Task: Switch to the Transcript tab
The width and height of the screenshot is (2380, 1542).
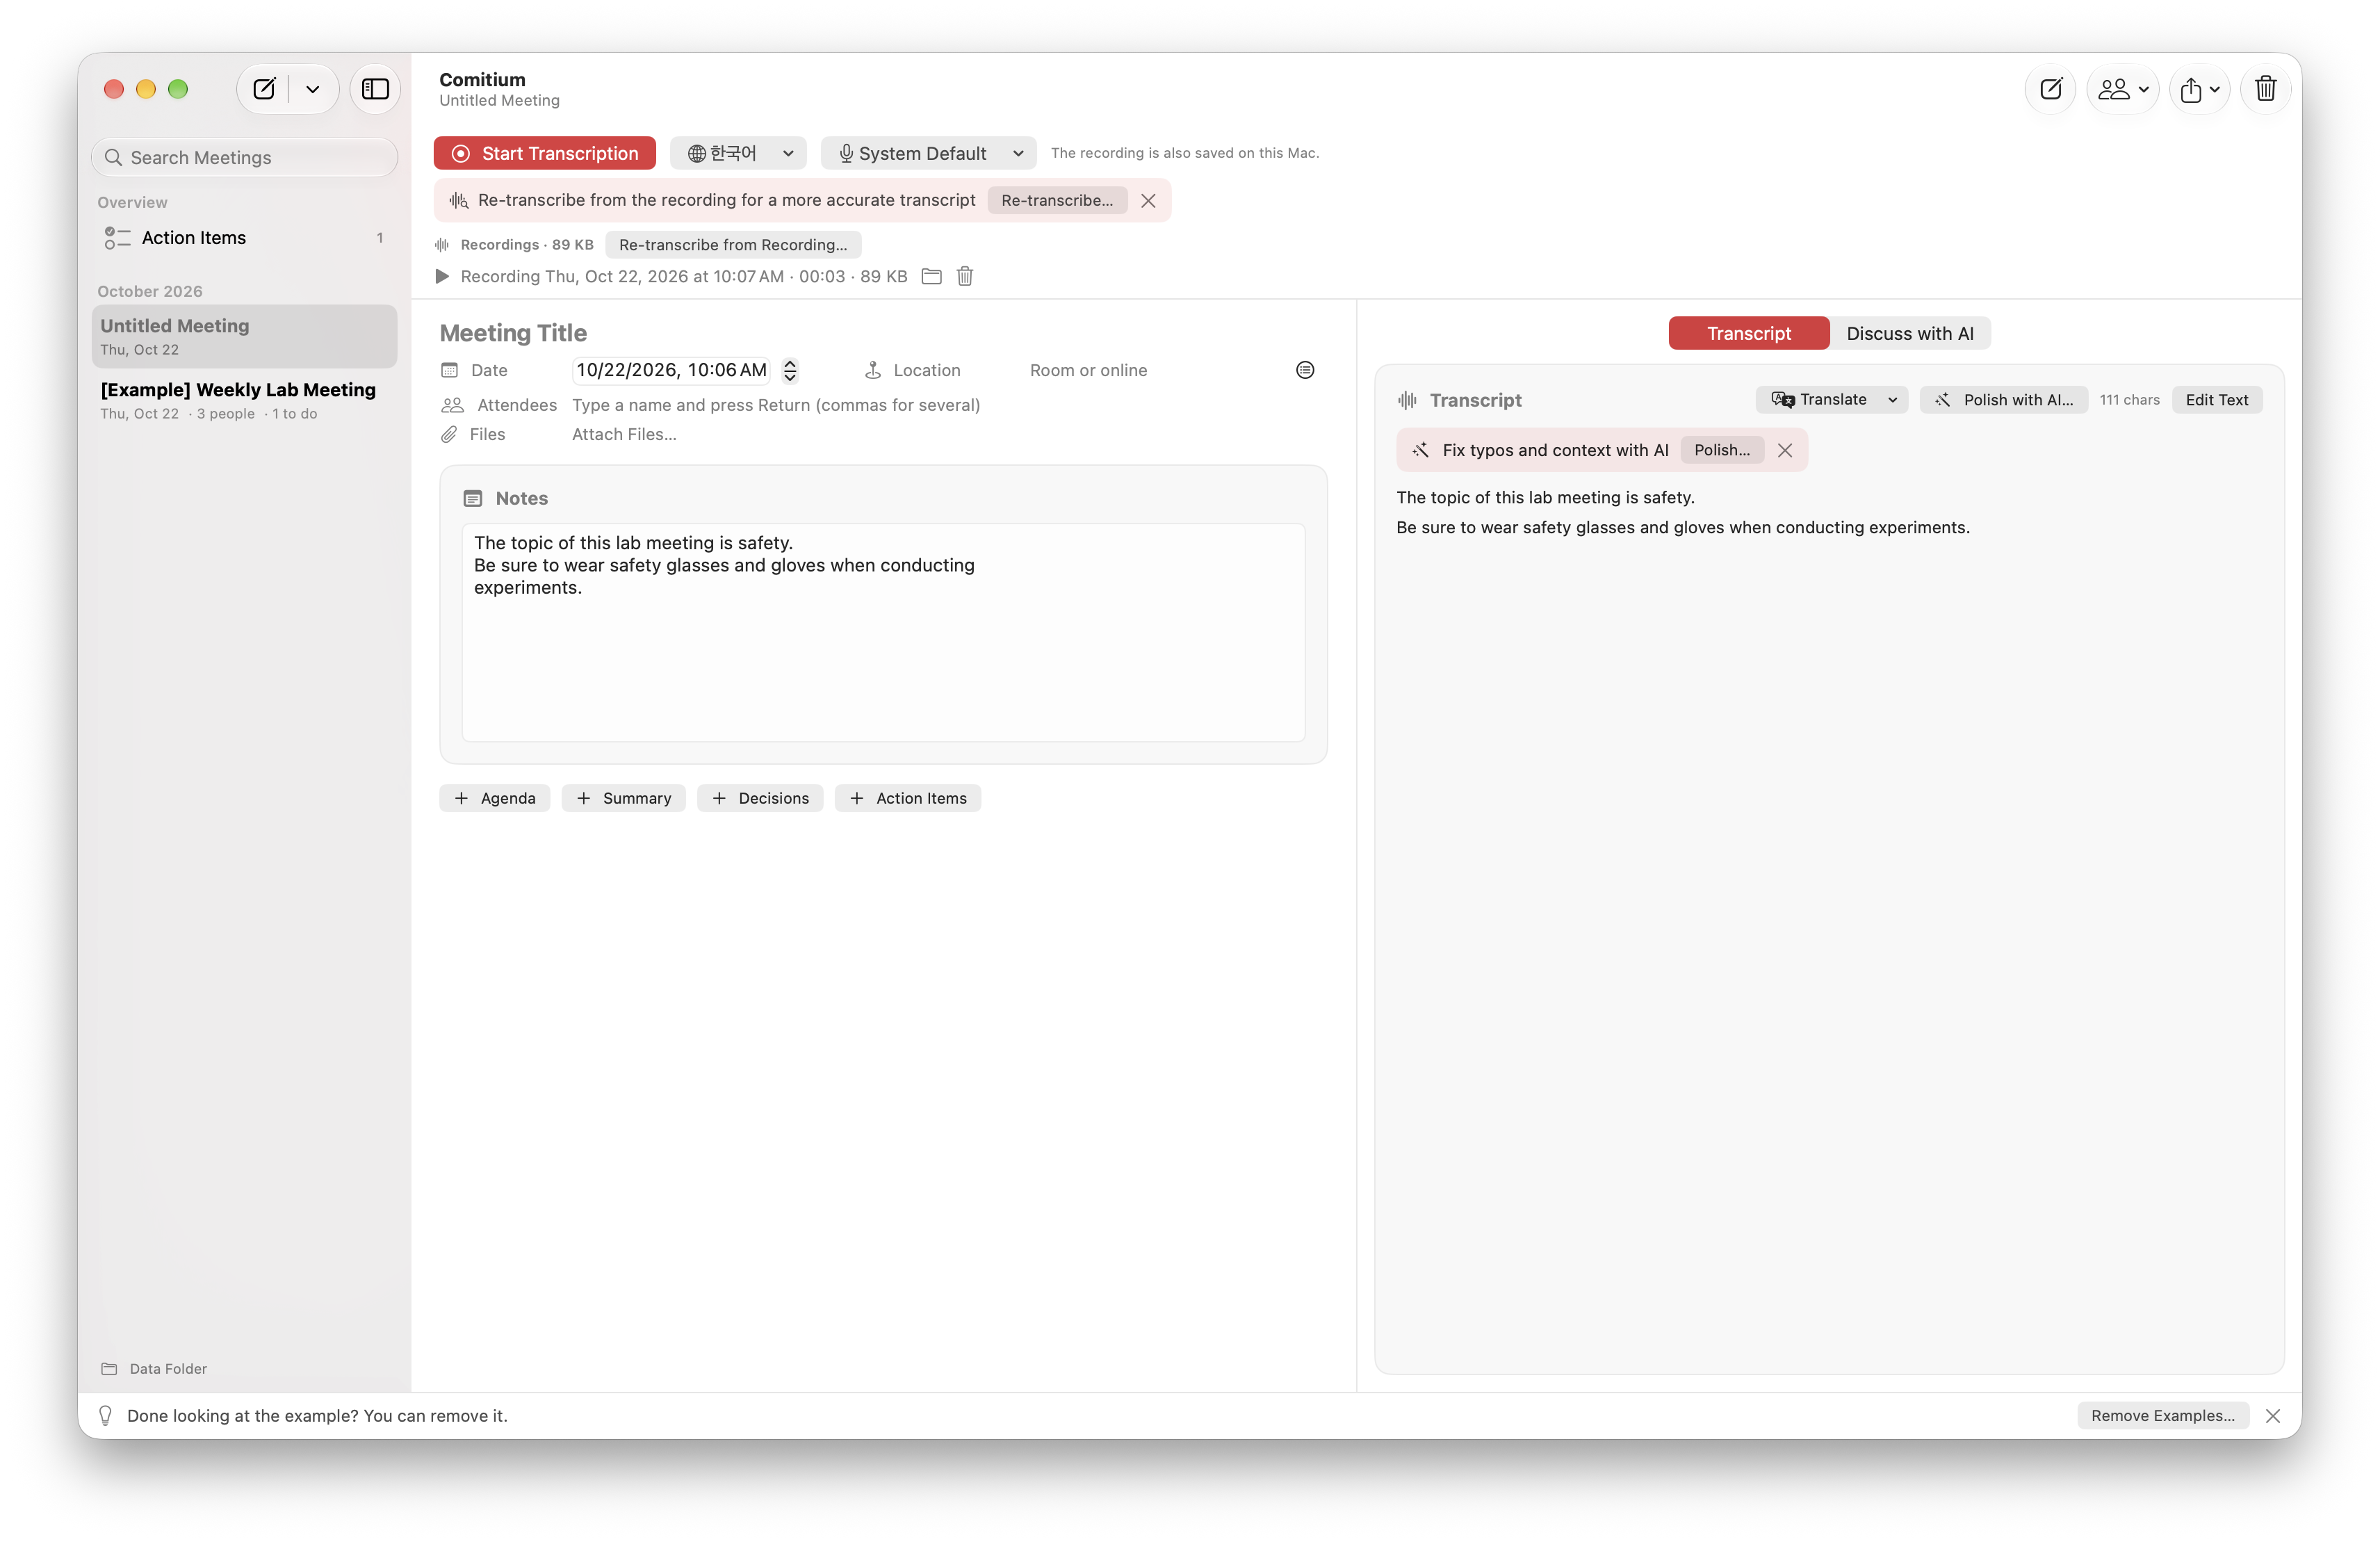Action: coord(1749,333)
